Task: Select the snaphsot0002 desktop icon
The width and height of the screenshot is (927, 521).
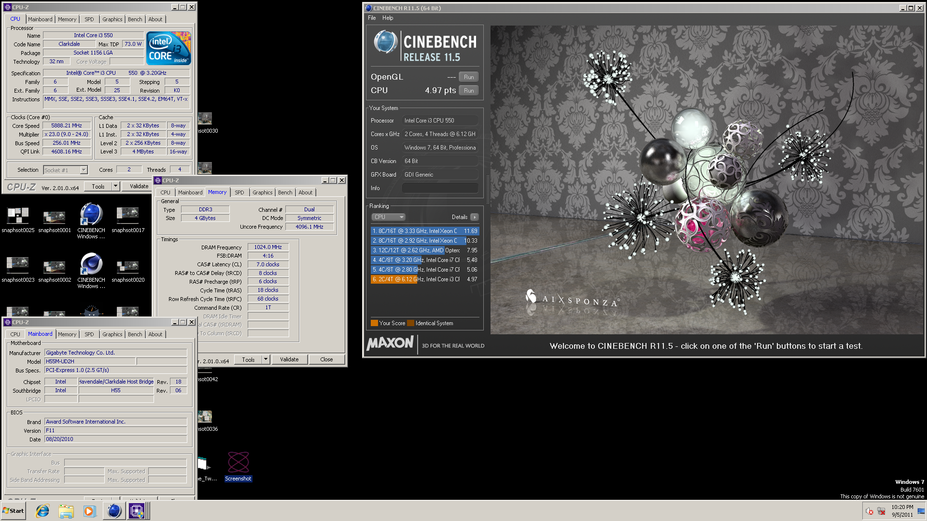Action: pyautogui.click(x=55, y=269)
